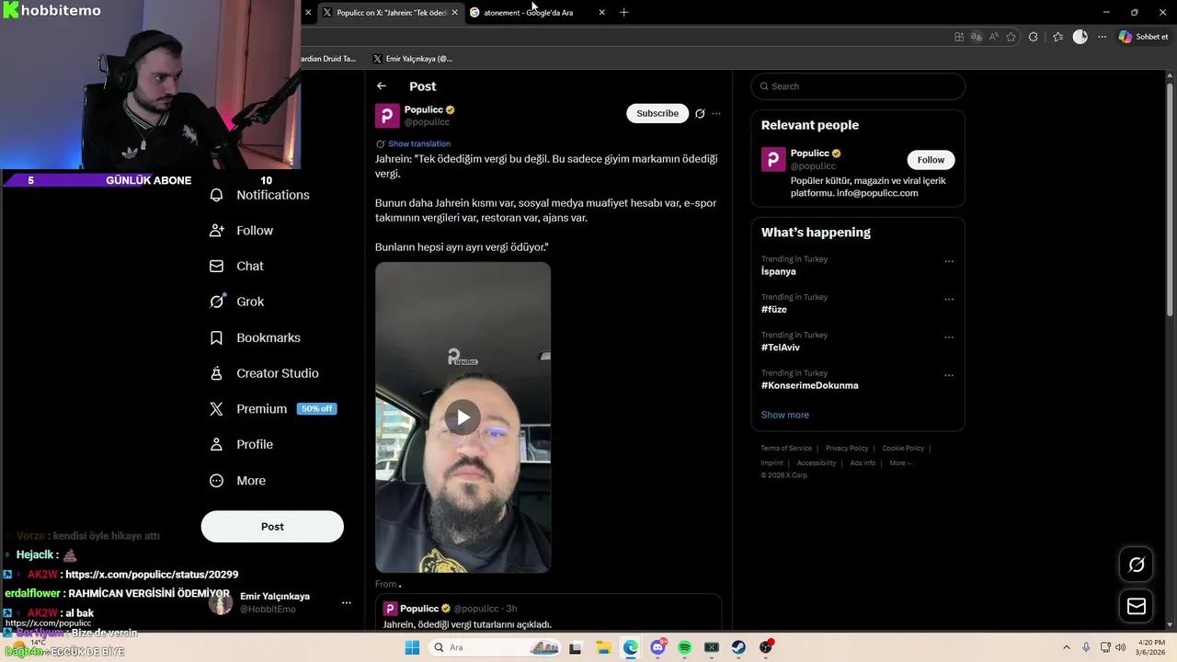Expand the footer More link

tap(901, 463)
